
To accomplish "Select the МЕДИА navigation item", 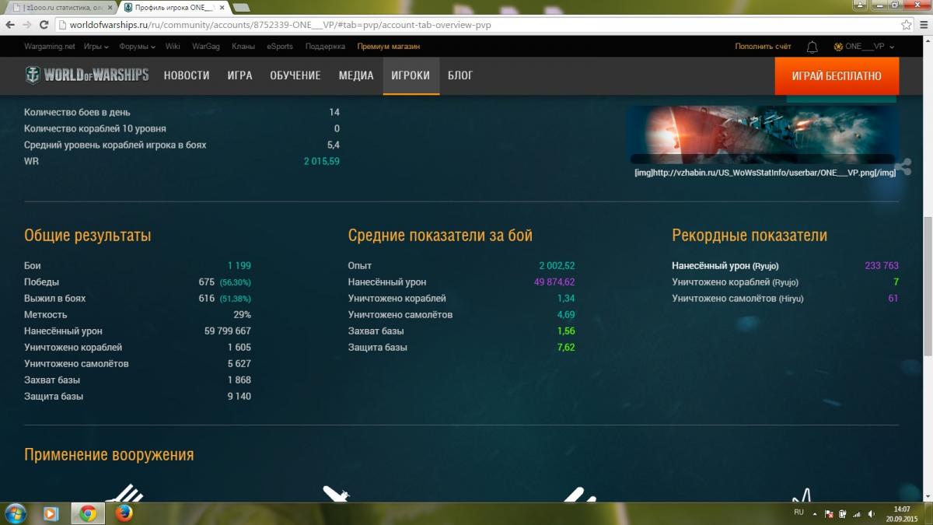I will tap(355, 75).
